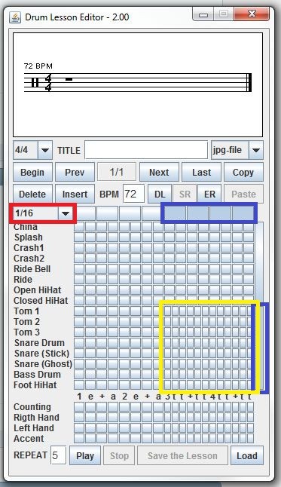Click the Delete button
This screenshot has height=487, width=281.
[32, 194]
